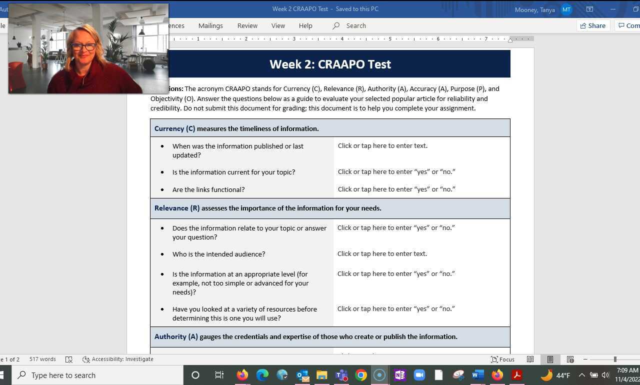Open the Mailings ribbon tab
This screenshot has width=640, height=385.
[x=210, y=25]
